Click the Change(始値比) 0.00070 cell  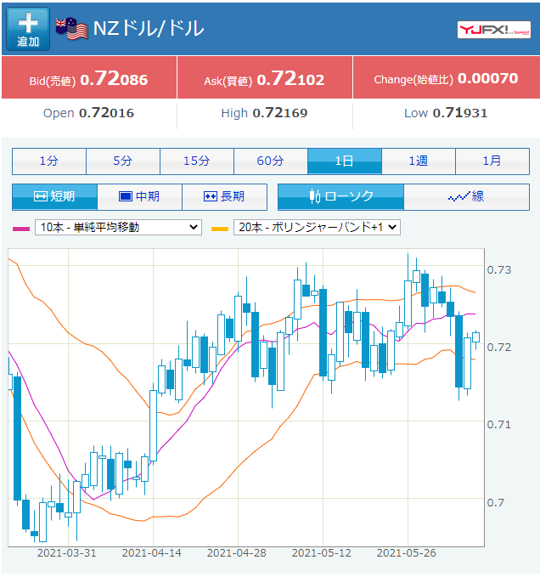[447, 78]
